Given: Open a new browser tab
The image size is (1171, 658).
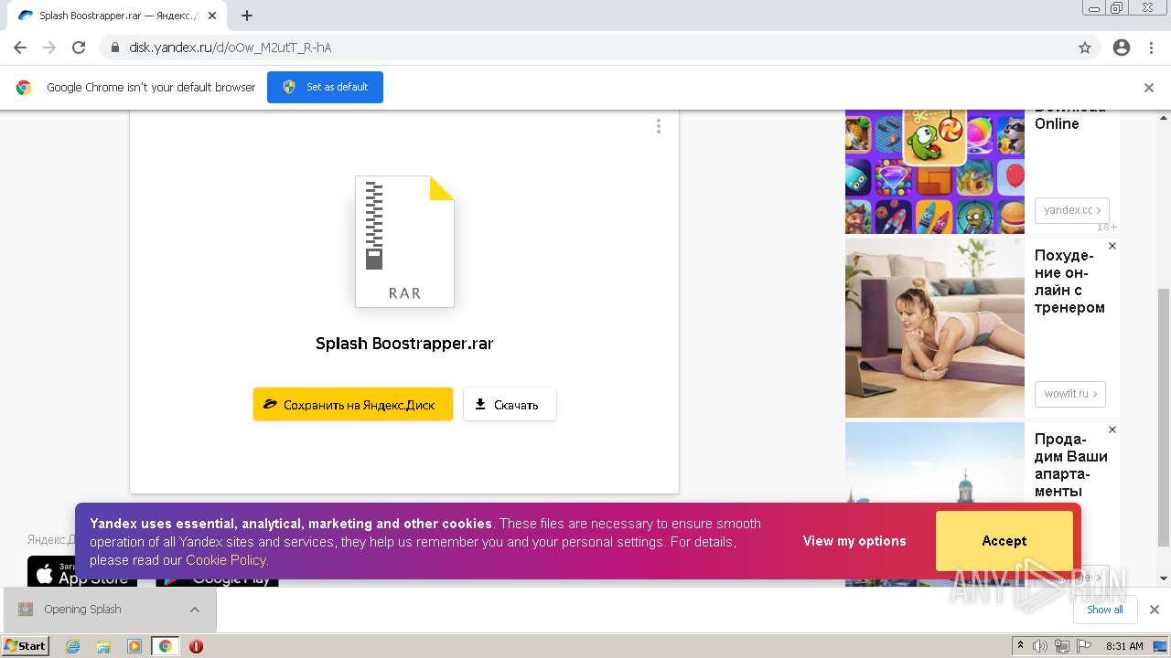Looking at the screenshot, I should tap(247, 16).
